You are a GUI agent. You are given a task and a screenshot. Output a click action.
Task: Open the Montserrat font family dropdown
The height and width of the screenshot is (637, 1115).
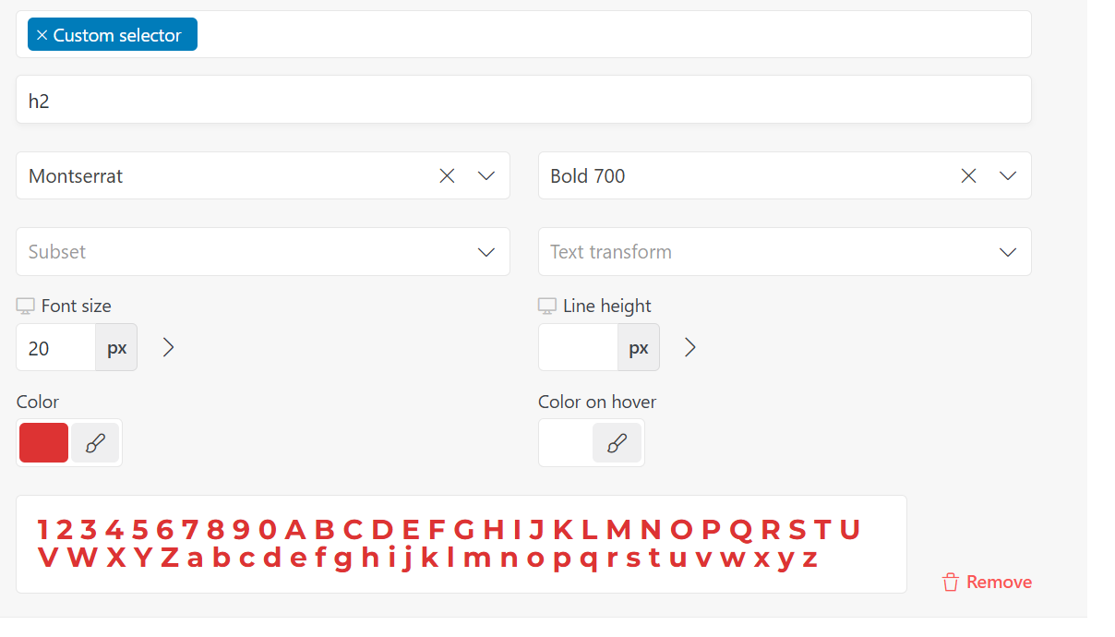[x=486, y=175]
